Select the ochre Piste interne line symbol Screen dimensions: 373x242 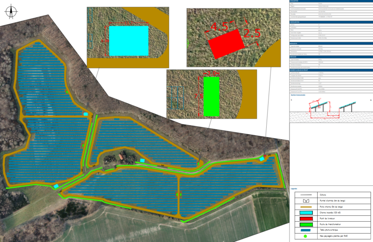click(x=305, y=206)
